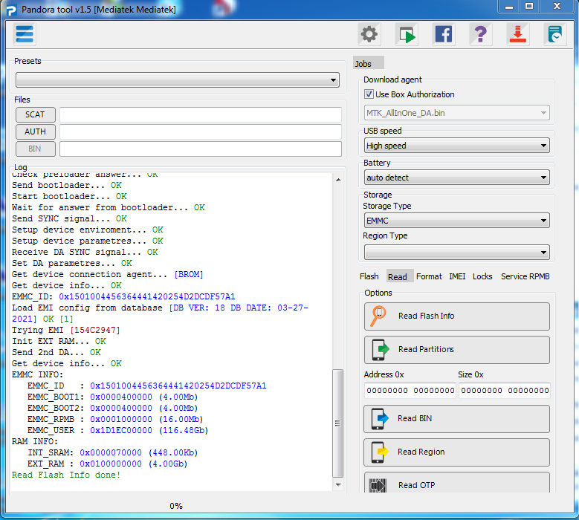
Task: Switch to the Format tab
Action: 429,276
